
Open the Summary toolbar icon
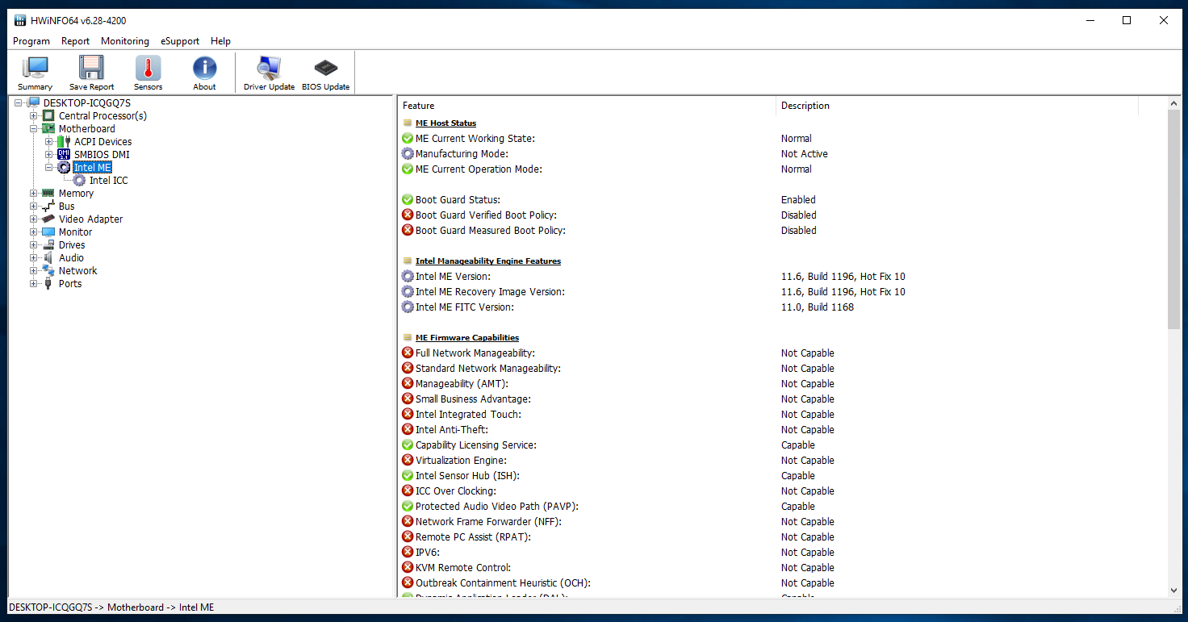(x=35, y=73)
